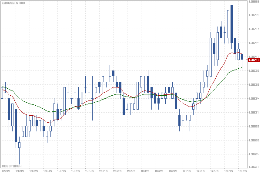Select the 1.3624 price axis label

[x=254, y=154]
